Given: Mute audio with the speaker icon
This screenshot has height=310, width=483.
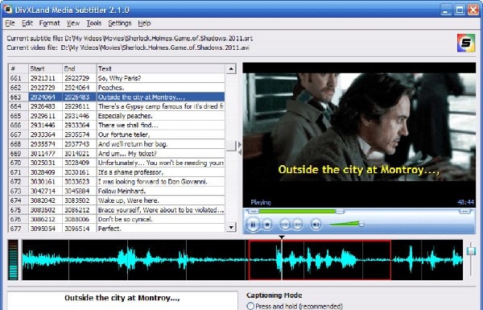Looking at the screenshot, I should point(316,225).
